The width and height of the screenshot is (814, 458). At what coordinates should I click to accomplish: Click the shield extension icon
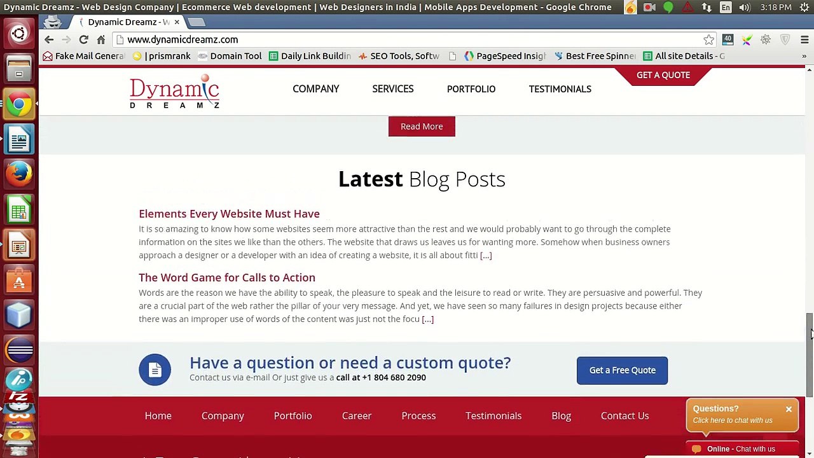click(785, 39)
